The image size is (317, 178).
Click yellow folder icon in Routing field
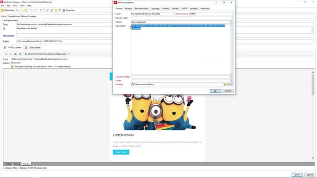click(x=225, y=85)
